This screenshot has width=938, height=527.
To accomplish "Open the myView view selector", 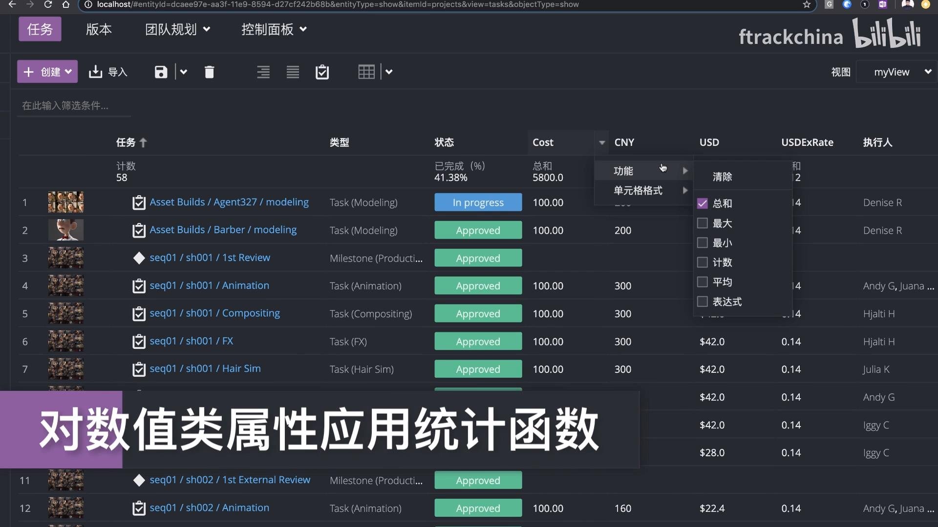I will pyautogui.click(x=896, y=72).
